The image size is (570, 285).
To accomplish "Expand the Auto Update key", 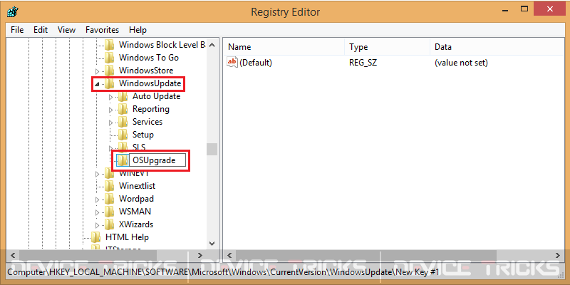I will point(111,97).
